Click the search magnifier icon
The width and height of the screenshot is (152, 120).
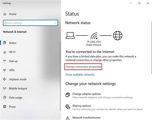pyautogui.click(x=55, y=23)
